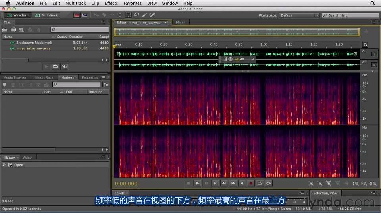
Task: Select the Marquee Selection tool
Action: [x=129, y=15]
